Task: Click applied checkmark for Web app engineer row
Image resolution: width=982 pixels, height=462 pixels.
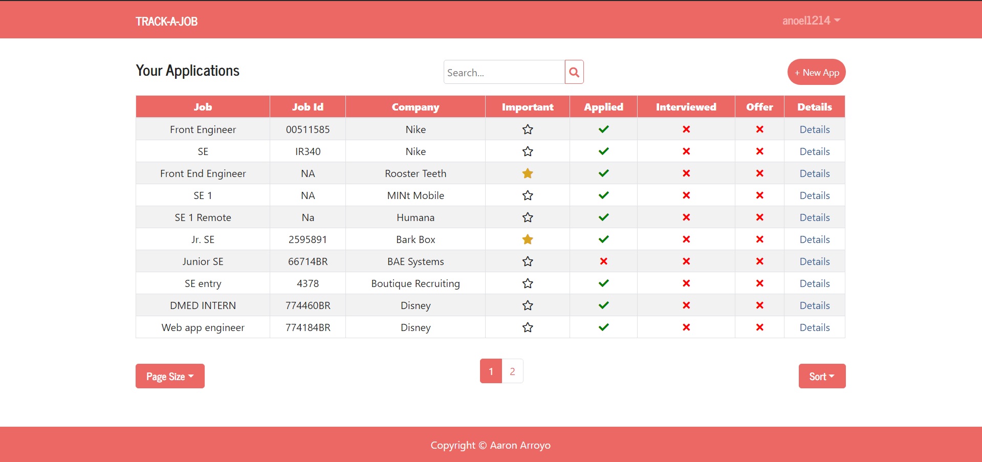Action: [x=604, y=327]
